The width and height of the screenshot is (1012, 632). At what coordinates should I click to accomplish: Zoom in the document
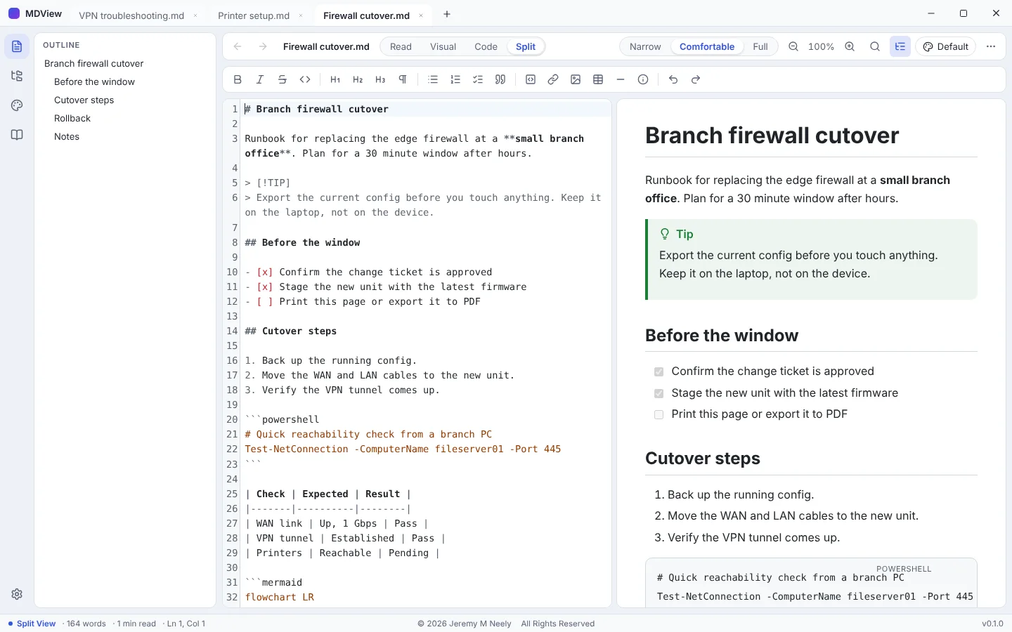click(850, 46)
